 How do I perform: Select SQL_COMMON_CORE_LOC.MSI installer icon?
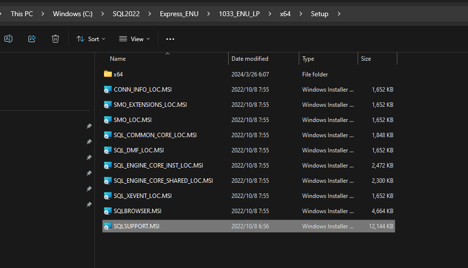pyautogui.click(x=108, y=135)
